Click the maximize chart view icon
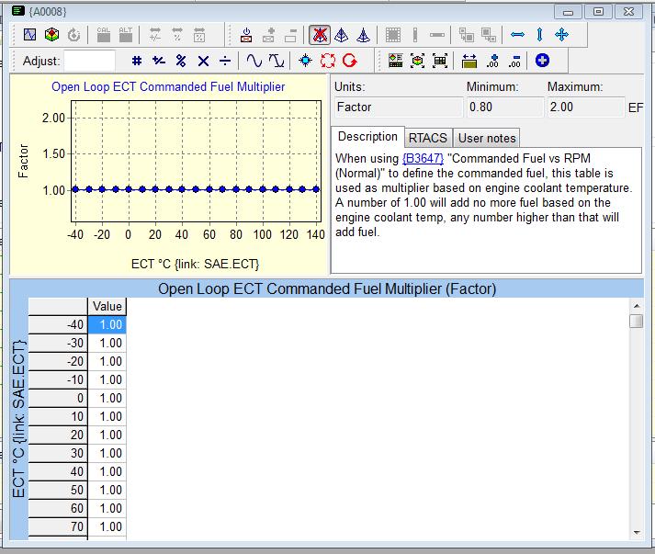This screenshot has height=554, width=655. click(418, 61)
